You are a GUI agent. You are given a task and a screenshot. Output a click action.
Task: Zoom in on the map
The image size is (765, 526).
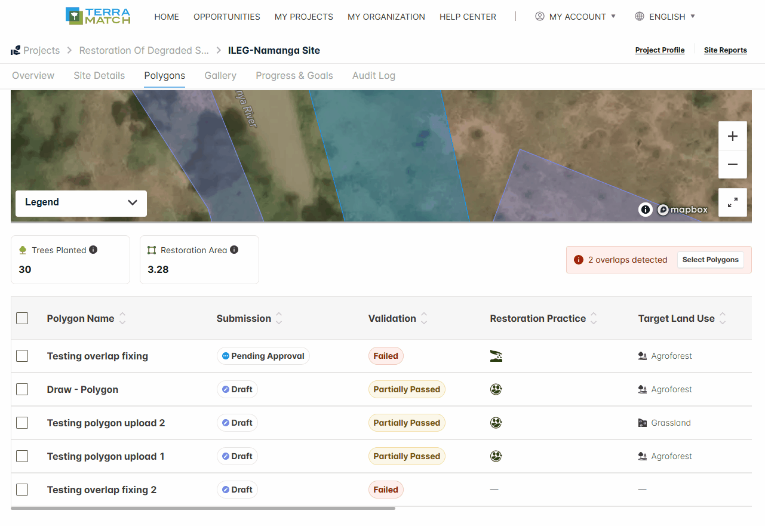[x=733, y=136]
